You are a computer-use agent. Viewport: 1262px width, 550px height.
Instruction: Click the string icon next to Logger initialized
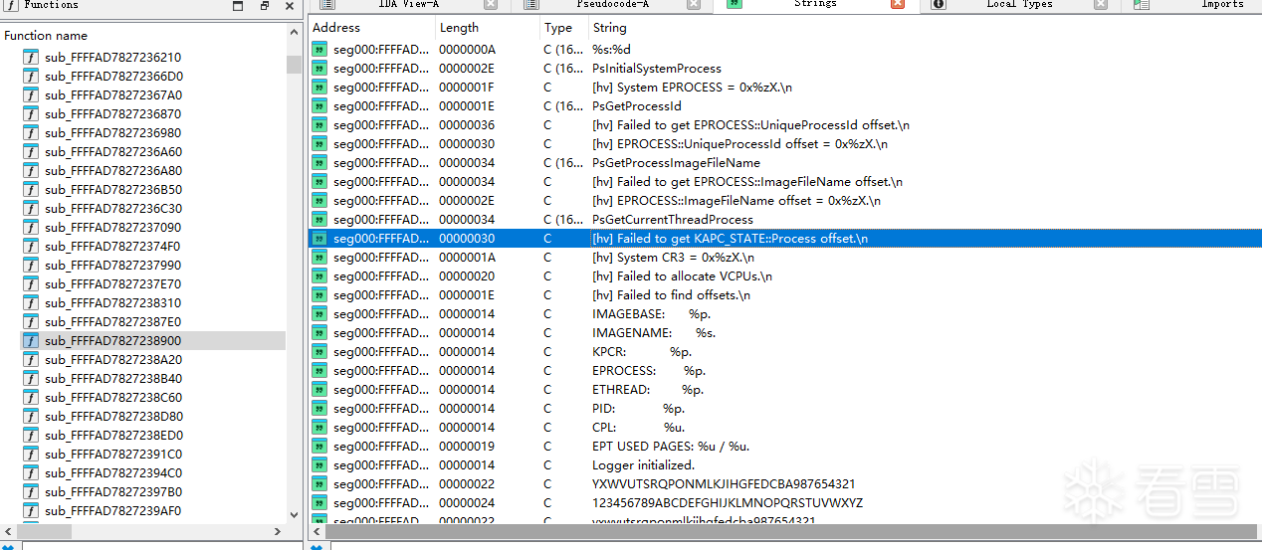[x=319, y=465]
